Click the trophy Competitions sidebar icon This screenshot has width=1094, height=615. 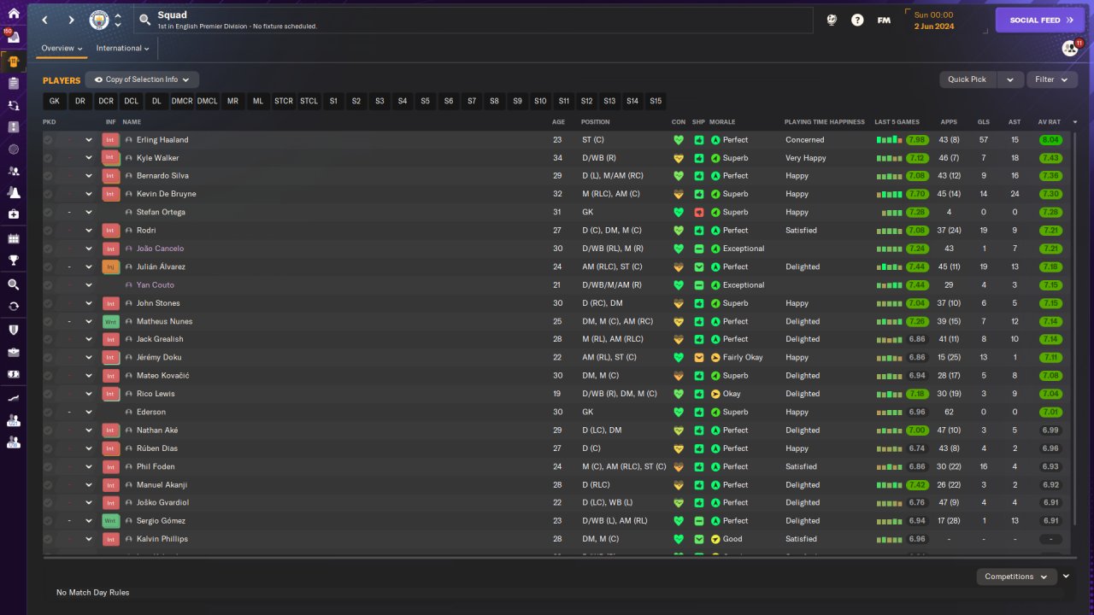coord(13,261)
